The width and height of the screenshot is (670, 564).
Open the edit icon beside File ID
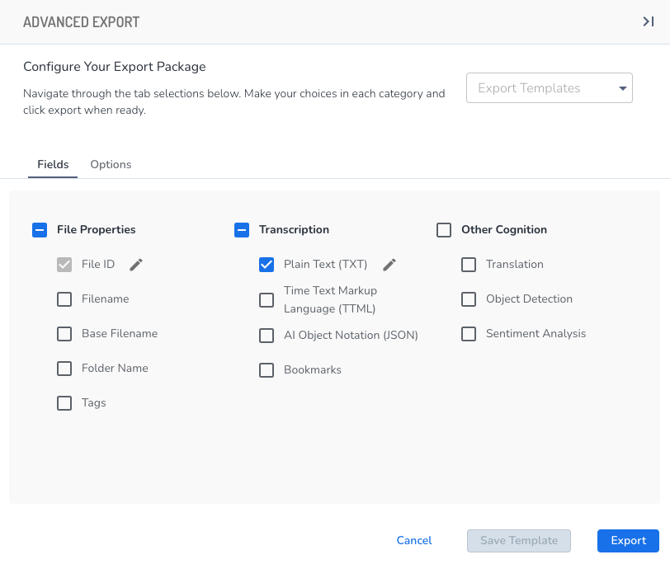(x=136, y=264)
